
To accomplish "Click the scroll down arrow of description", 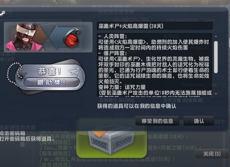I will tap(216, 93).
